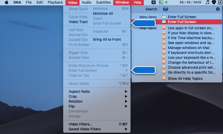Choose the red highlighted Enter Full Screen result
Screen dimensions: 223x134
pyautogui.click(x=176, y=22)
